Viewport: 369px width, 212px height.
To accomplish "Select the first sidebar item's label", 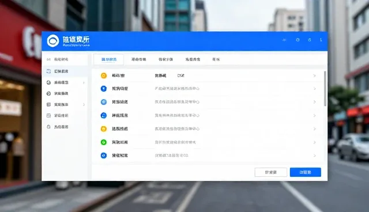I will pyautogui.click(x=61, y=59).
